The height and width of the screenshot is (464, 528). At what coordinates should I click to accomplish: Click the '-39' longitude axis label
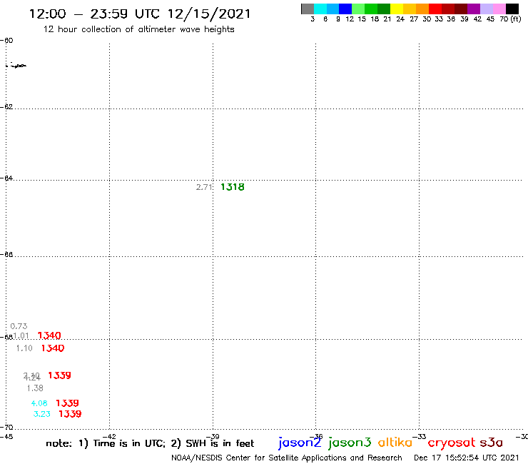(213, 437)
